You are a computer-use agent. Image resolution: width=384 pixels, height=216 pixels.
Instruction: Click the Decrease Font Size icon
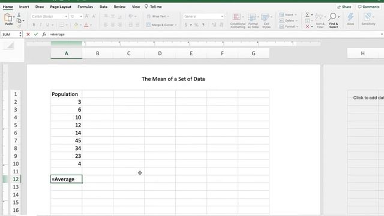(x=94, y=16)
